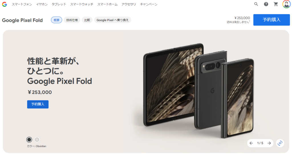View the shopping cart icon
The image size is (292, 154).
click(276, 4)
